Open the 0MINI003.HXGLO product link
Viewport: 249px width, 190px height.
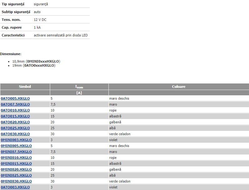[16, 140]
